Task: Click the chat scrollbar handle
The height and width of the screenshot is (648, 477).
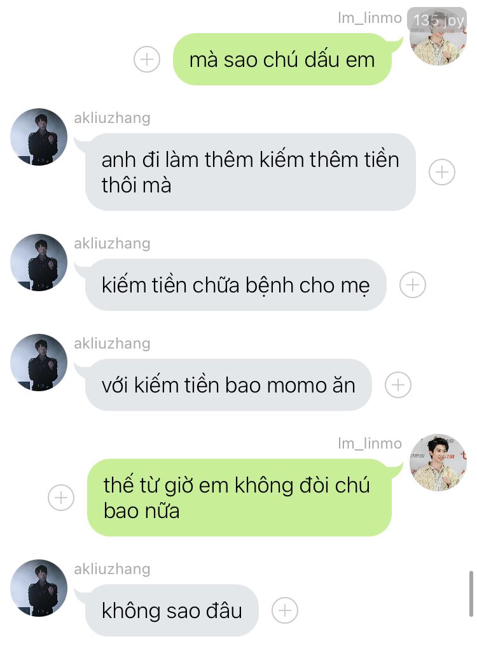Action: click(471, 594)
